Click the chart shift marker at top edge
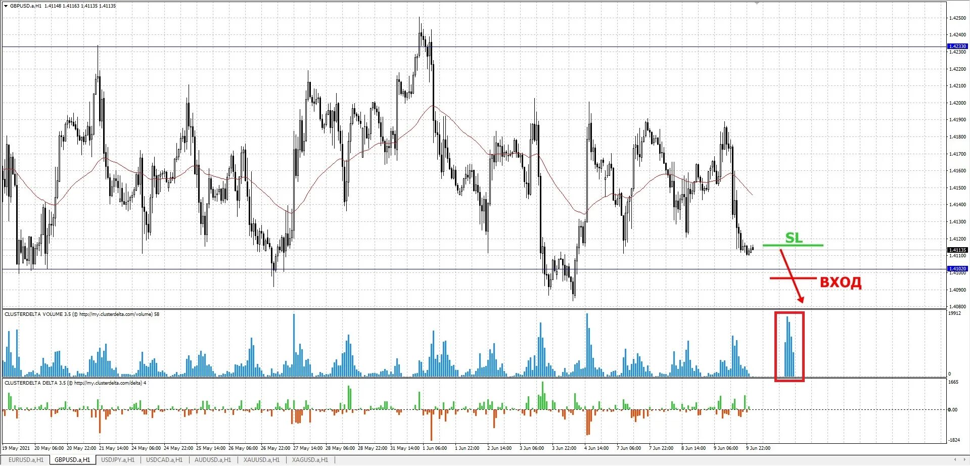 point(757,3)
